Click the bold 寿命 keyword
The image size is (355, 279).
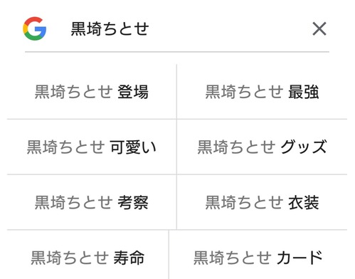(x=129, y=258)
